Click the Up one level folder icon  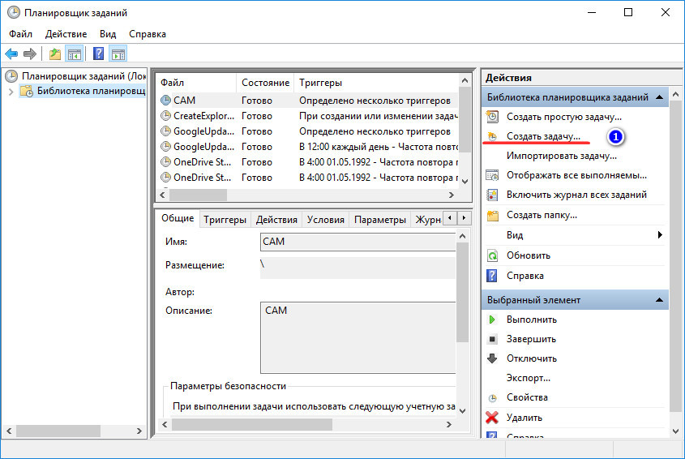coord(55,54)
